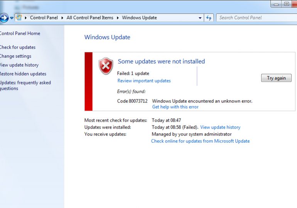Open the recent pages dropdown arrow
Screen dimensions: 297x208
coord(12,18)
